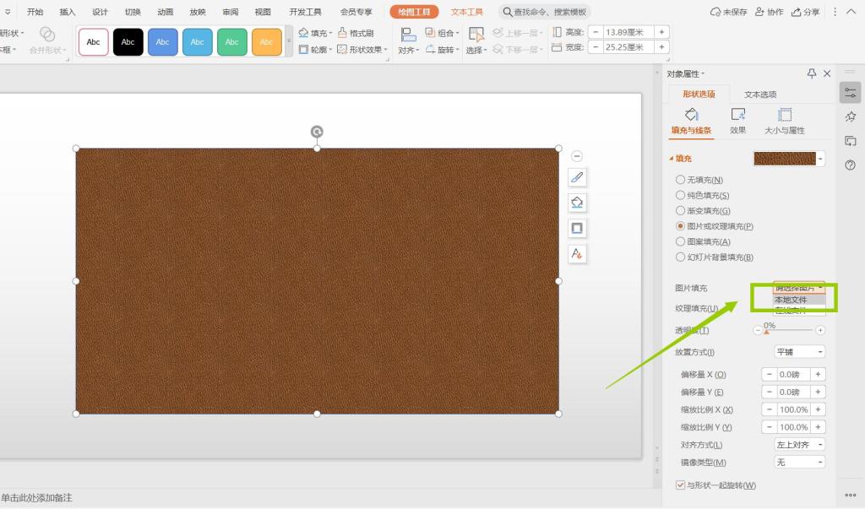Open the Start (开始) tab
Viewport: 865px width, 509px height.
(35, 12)
